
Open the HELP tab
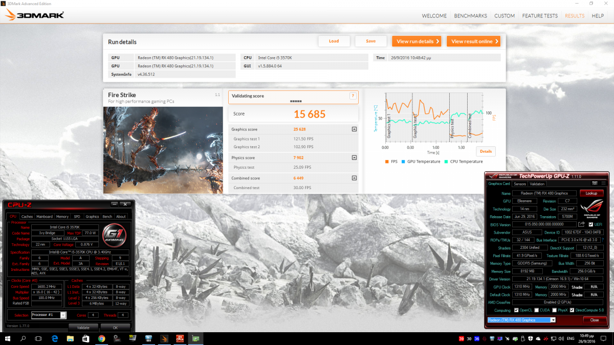coord(598,16)
